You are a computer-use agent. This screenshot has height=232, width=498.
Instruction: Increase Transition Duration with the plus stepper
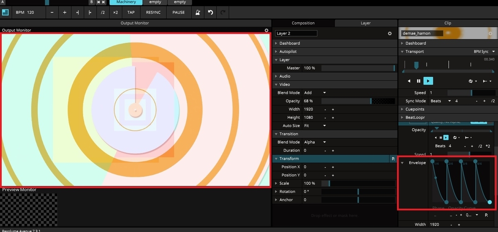(333, 150)
